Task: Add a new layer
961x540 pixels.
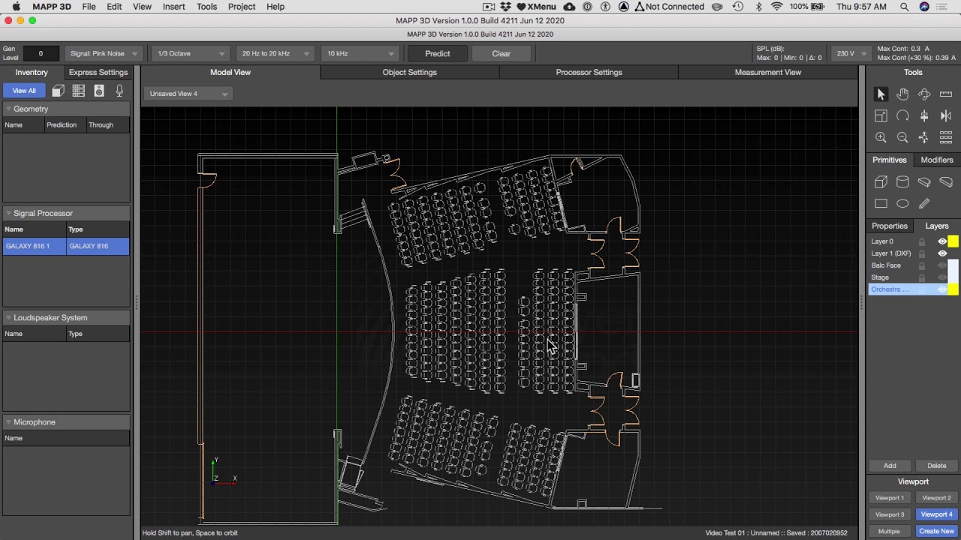Action: 890,466
